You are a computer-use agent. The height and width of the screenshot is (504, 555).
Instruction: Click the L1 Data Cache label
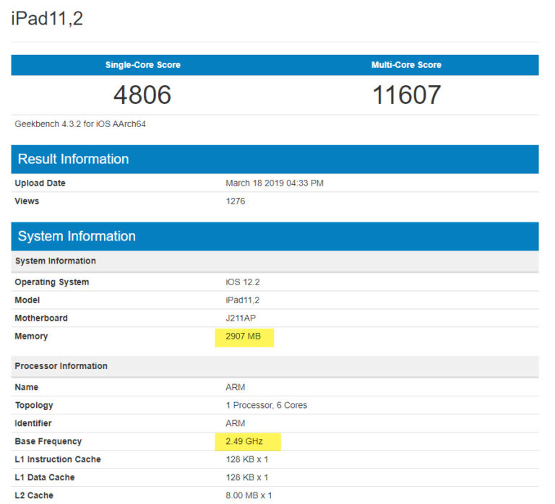tap(45, 477)
